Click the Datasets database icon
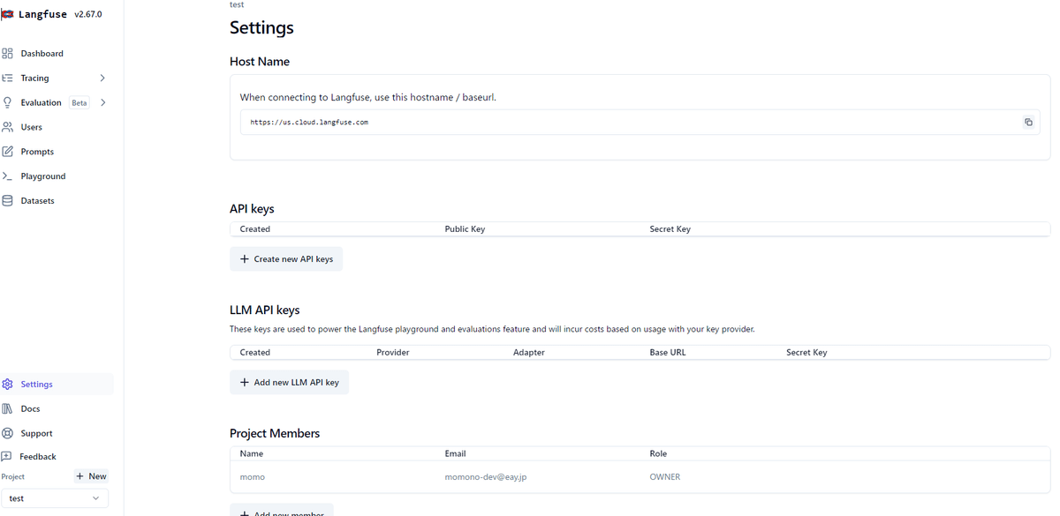1060x516 pixels. [x=7, y=201]
